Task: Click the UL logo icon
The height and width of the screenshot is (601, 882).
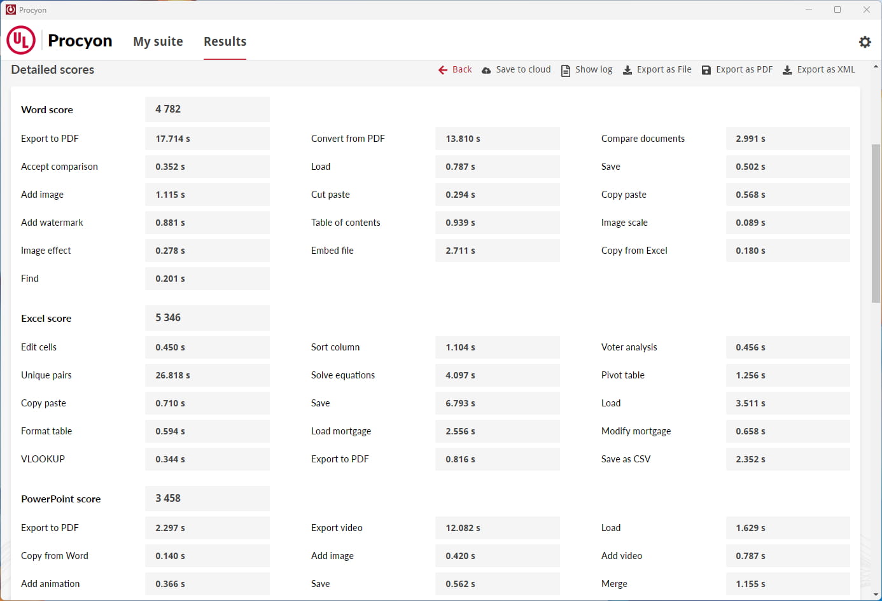Action: 20,40
